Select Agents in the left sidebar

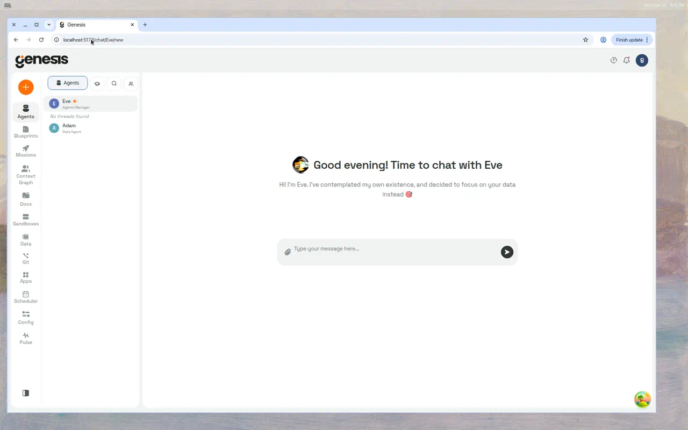[26, 112]
